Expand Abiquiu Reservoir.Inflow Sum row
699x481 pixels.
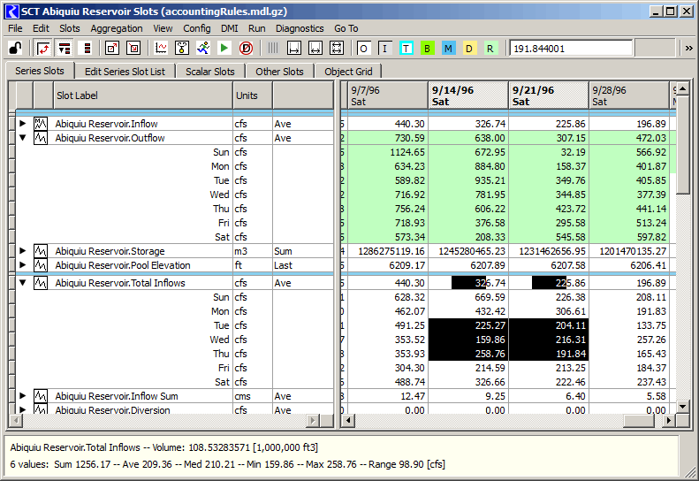pos(22,396)
